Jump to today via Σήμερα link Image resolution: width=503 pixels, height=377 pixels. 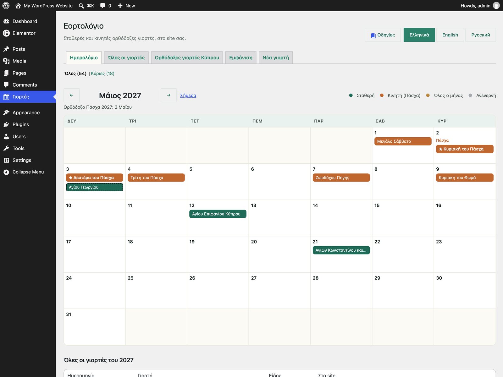click(x=188, y=96)
